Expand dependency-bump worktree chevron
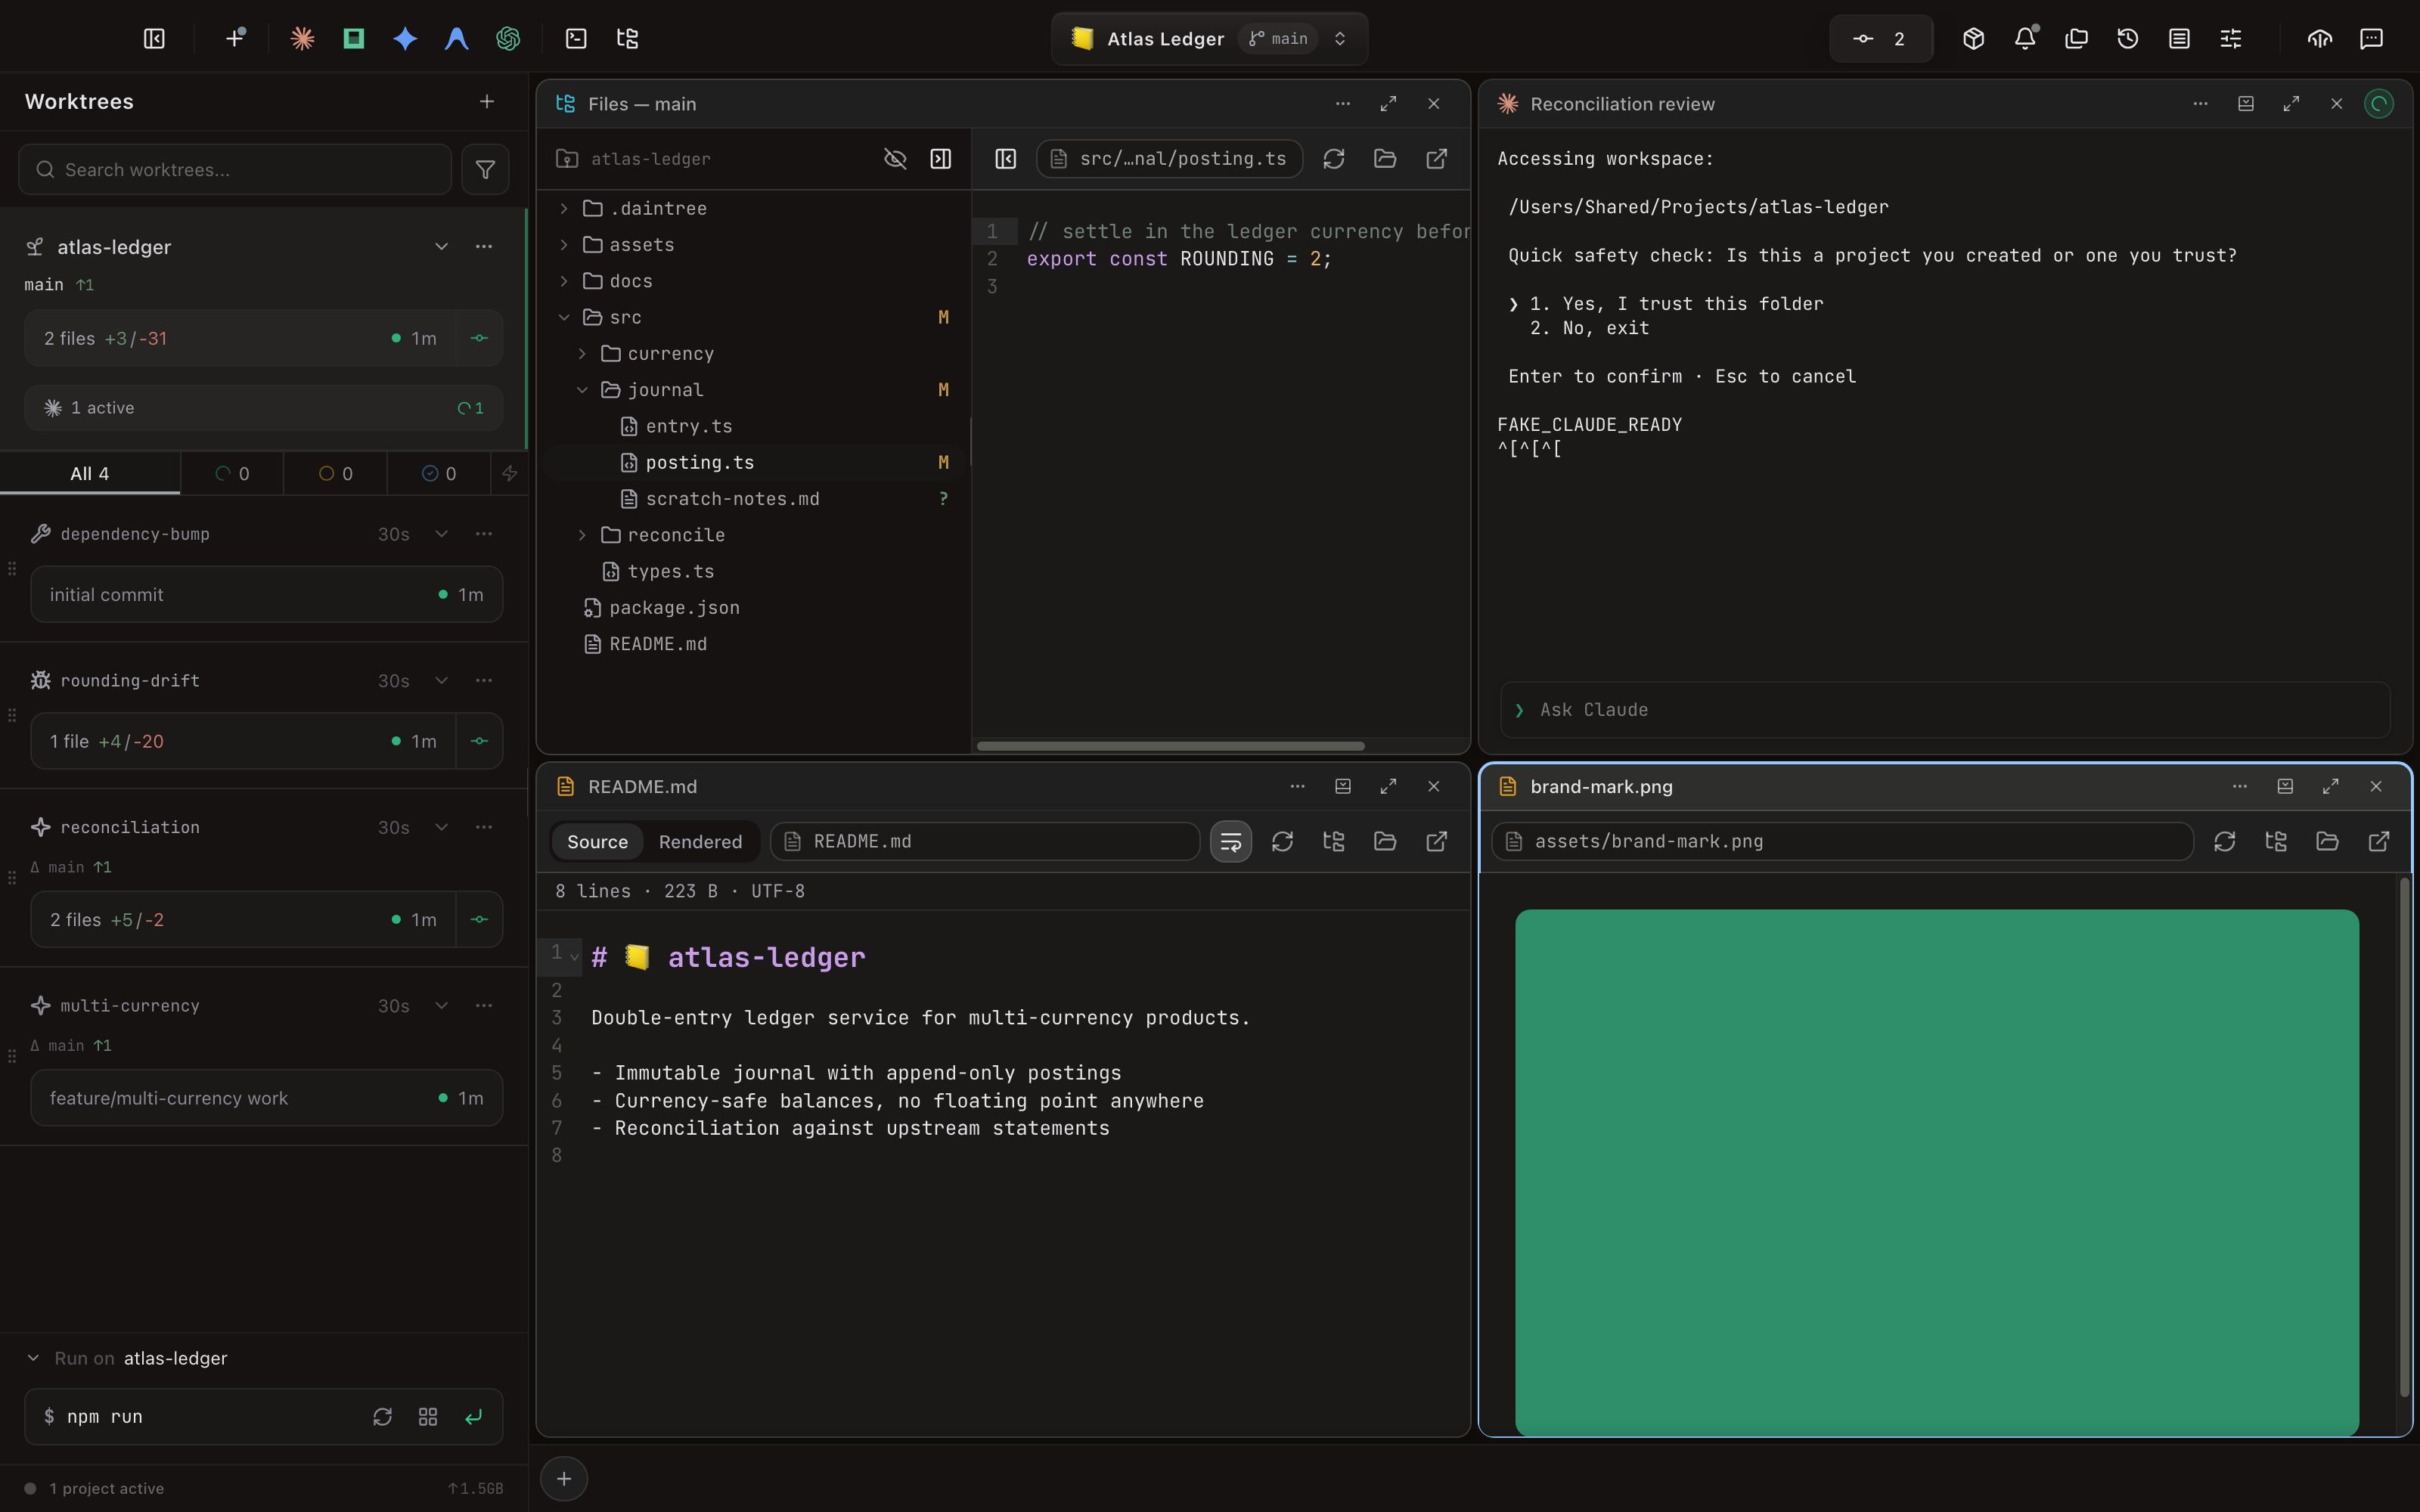This screenshot has width=2420, height=1512. [x=441, y=534]
